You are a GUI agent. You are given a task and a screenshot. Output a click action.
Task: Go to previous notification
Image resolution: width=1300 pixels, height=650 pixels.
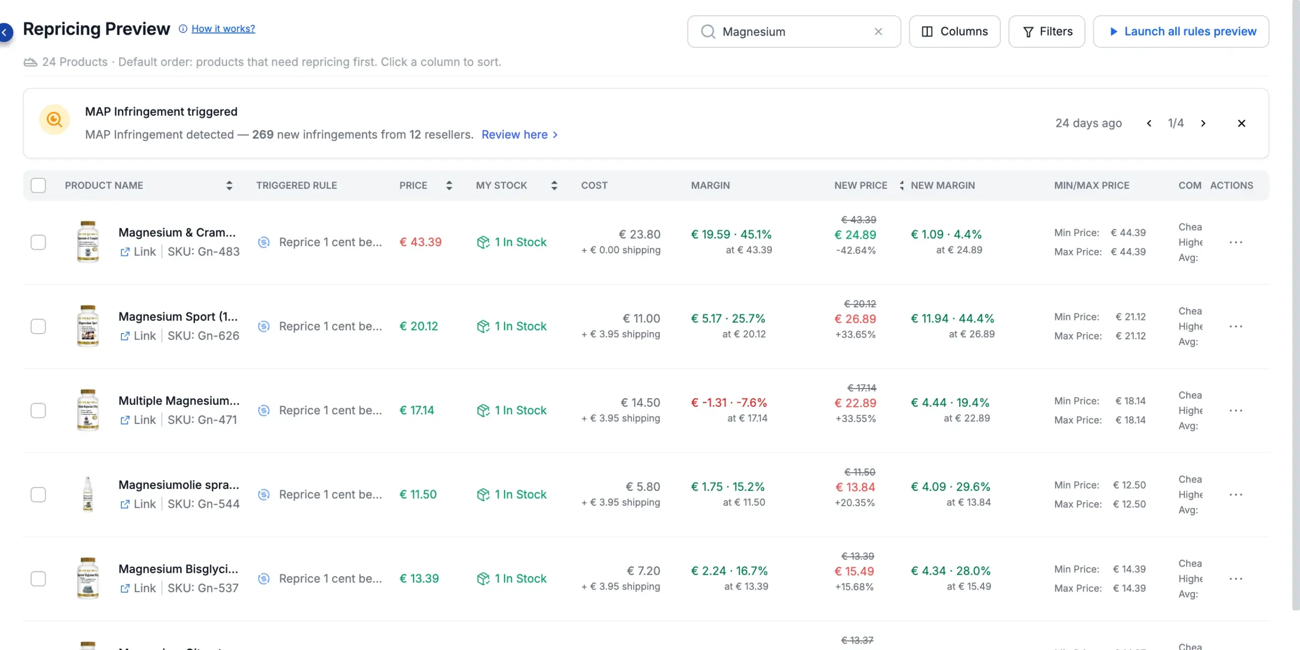[x=1149, y=123]
